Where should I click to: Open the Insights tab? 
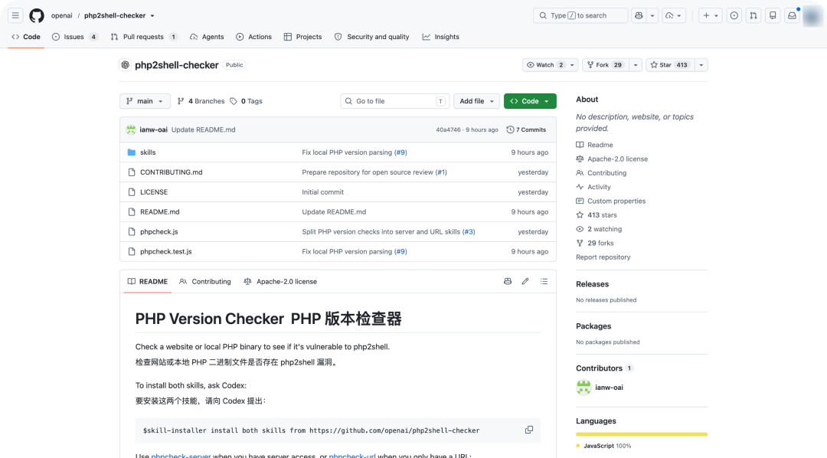pyautogui.click(x=441, y=37)
